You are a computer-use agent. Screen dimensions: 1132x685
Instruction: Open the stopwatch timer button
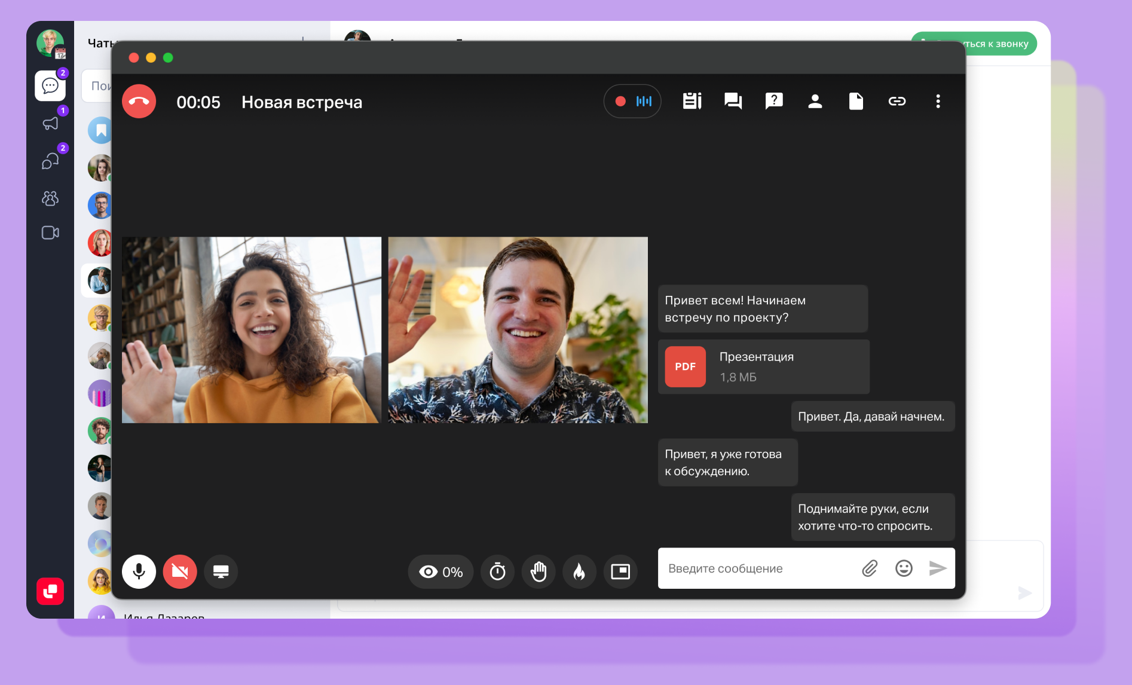497,572
